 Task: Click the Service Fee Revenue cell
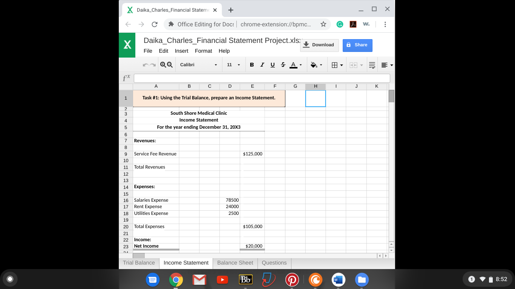156,154
